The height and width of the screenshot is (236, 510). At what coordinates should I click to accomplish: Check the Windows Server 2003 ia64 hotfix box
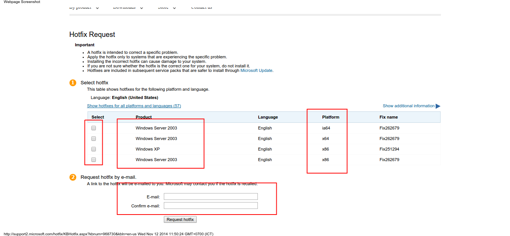tap(94, 128)
